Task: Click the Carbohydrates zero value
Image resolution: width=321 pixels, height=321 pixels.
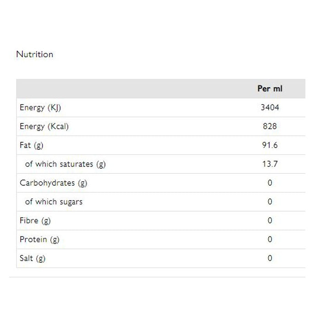Action: tap(270, 183)
